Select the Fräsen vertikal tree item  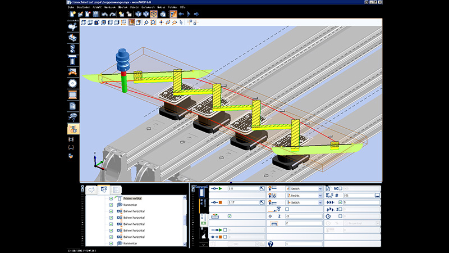(132, 198)
